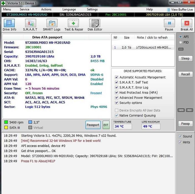Click the RD indicator

click(189, 110)
